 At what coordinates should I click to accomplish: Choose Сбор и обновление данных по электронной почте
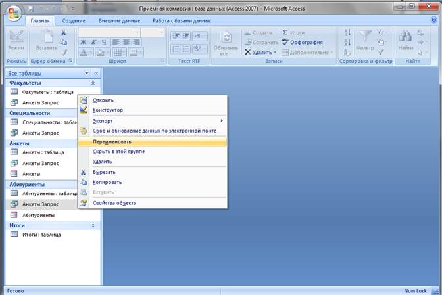pos(152,131)
